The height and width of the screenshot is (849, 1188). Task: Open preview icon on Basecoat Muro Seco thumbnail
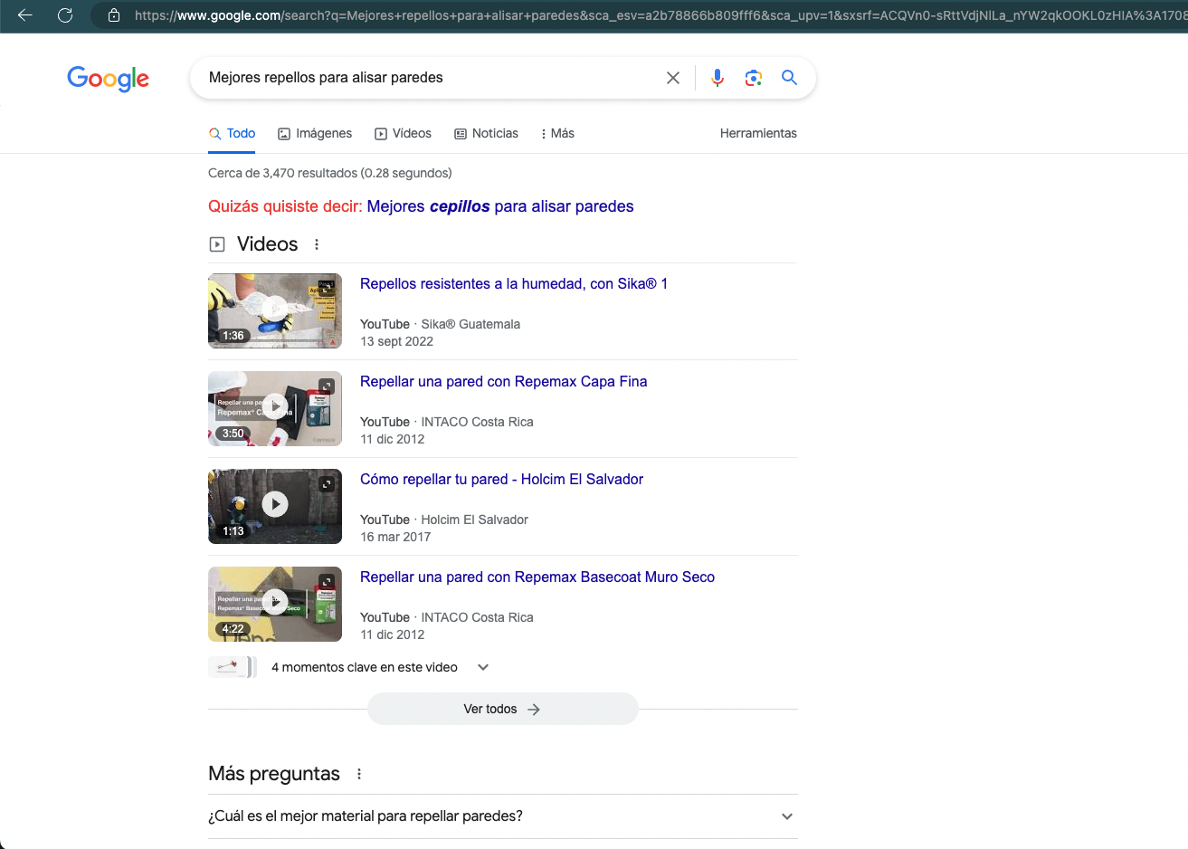[x=327, y=582]
